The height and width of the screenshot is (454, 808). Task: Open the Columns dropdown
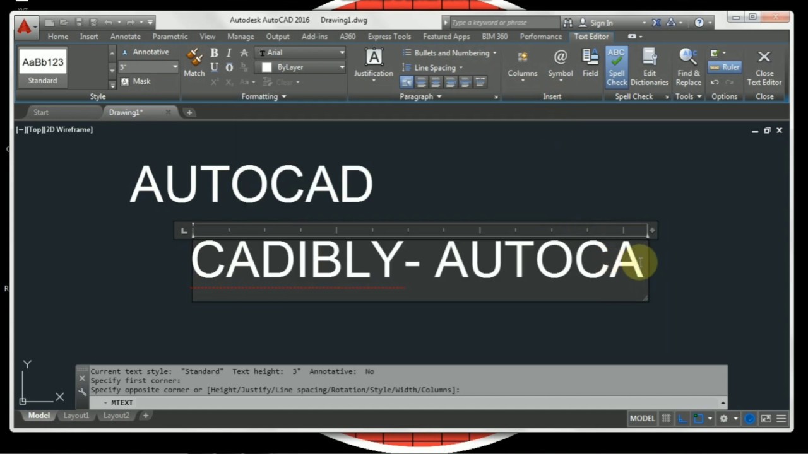[x=523, y=66]
